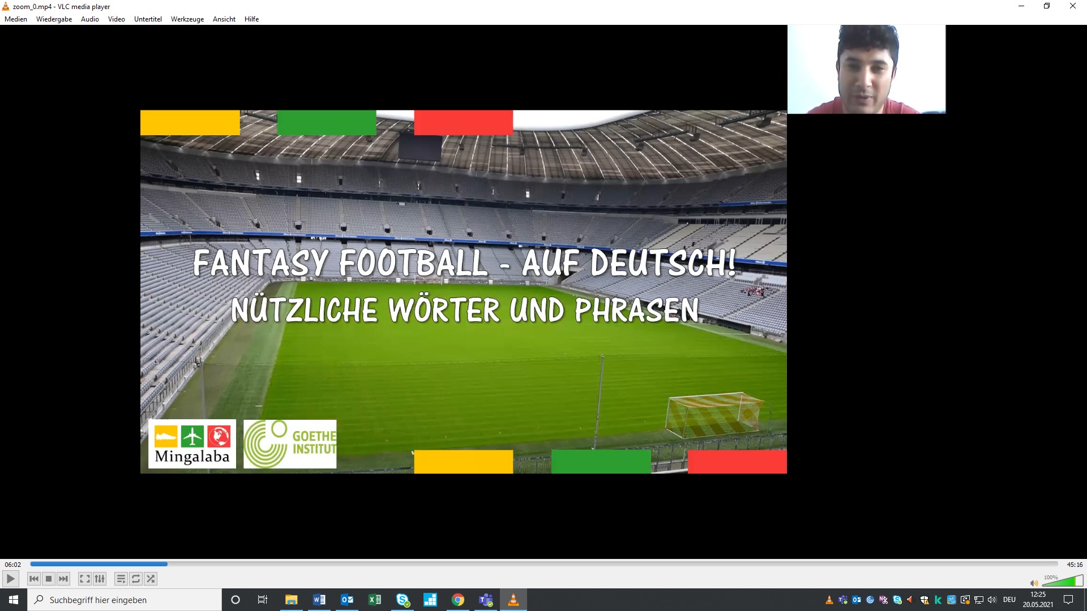
Task: Click the elapsed time 06:02 label
Action: pyautogui.click(x=13, y=564)
